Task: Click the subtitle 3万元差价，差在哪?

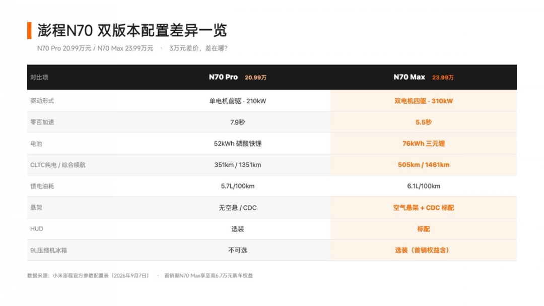Action: 198,48
